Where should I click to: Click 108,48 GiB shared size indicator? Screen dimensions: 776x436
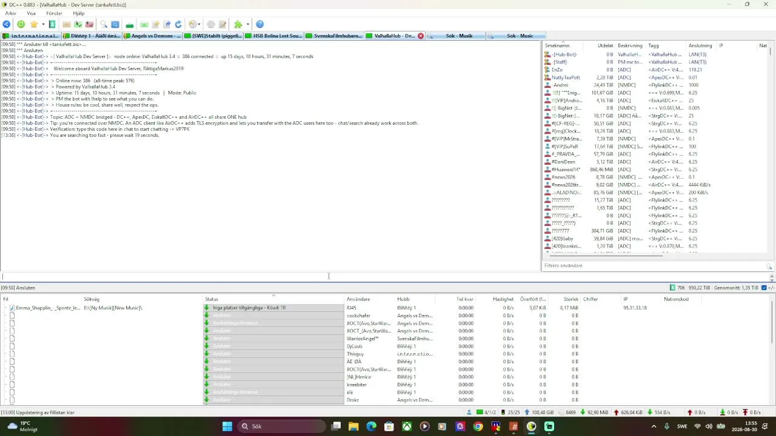tap(538, 412)
